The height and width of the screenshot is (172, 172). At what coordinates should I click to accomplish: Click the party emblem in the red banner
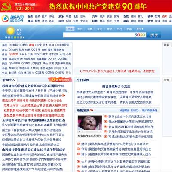6,6
